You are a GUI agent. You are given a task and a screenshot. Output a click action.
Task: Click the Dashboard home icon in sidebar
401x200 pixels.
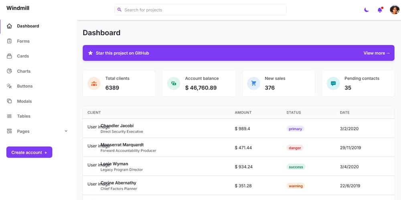(9, 26)
